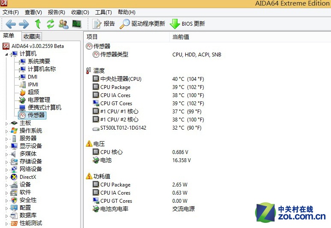331x228 pixels.
Task: Select CPU Package 2.65 W row
Action: (x=140, y=185)
